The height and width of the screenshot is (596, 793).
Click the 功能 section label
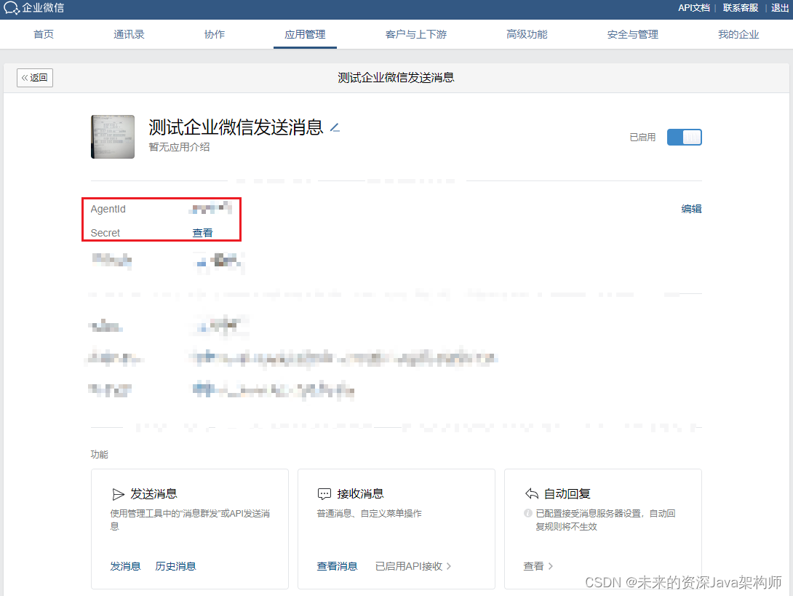click(99, 454)
